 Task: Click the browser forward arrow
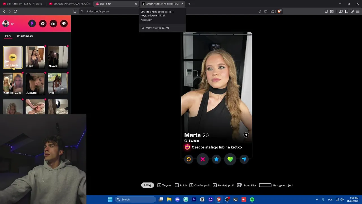(10, 11)
